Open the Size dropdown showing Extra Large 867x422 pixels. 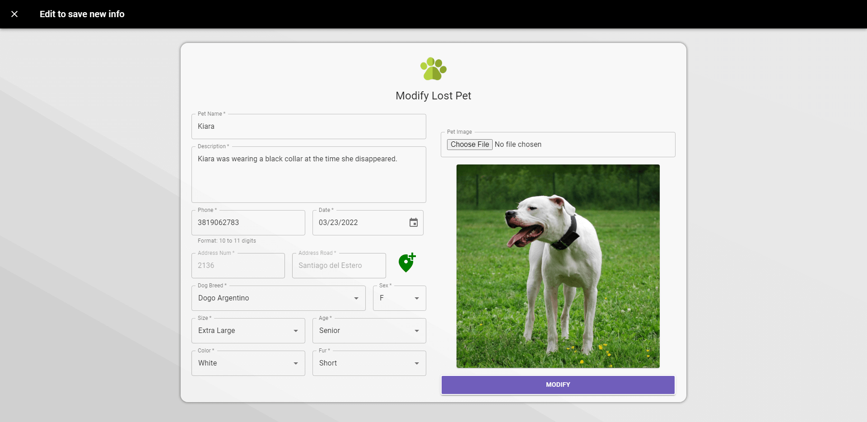point(248,330)
